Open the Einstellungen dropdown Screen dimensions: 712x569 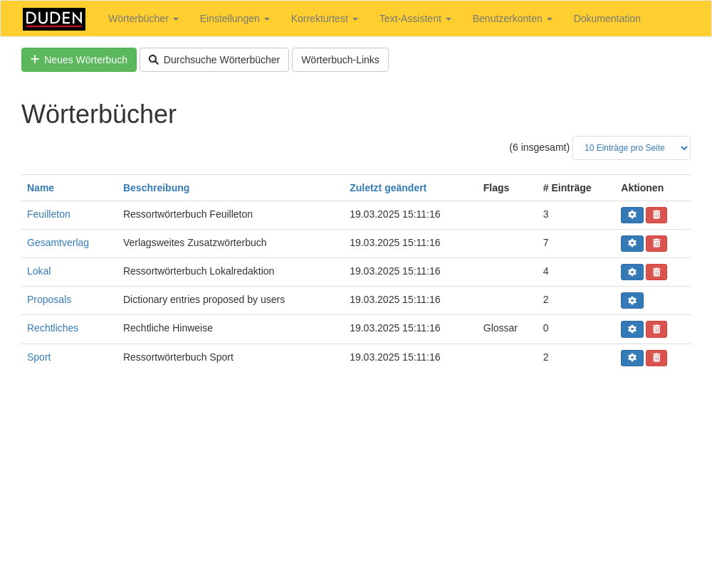pyautogui.click(x=234, y=18)
